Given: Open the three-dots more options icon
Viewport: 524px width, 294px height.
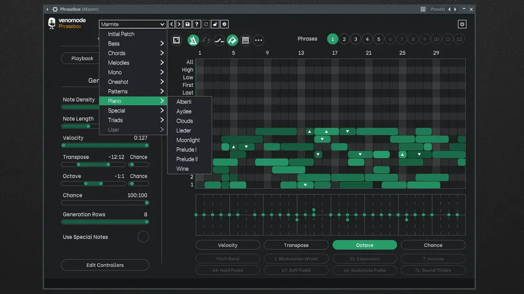Looking at the screenshot, I should (x=258, y=40).
